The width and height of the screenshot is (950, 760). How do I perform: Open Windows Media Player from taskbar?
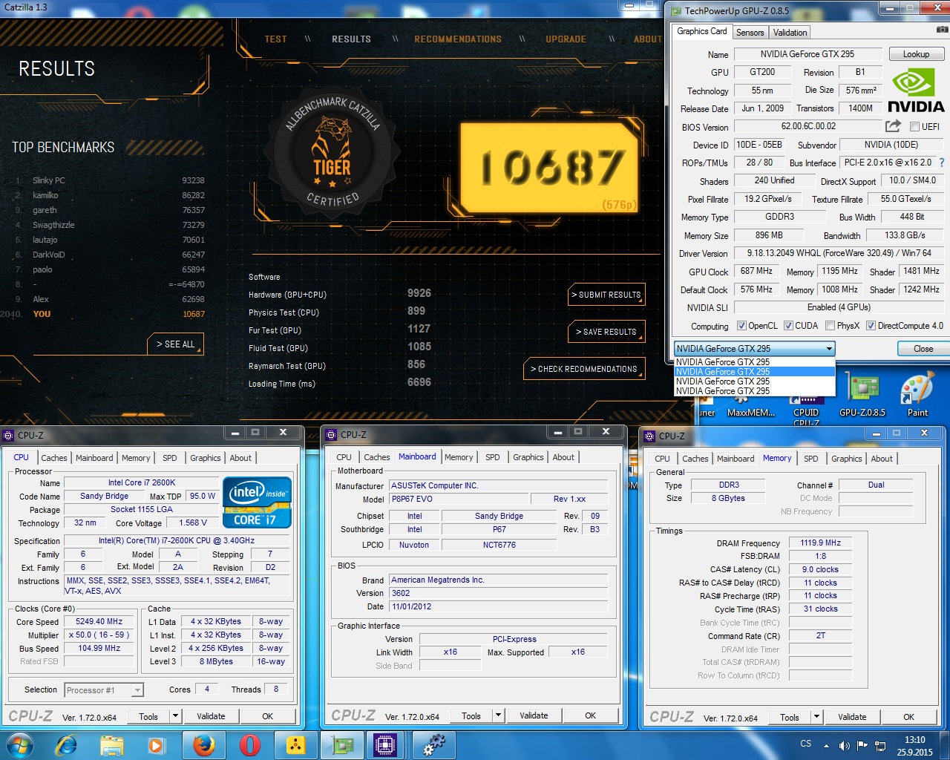pyautogui.click(x=156, y=744)
